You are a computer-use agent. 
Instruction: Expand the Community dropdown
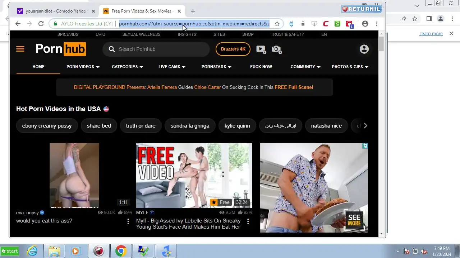pyautogui.click(x=305, y=67)
